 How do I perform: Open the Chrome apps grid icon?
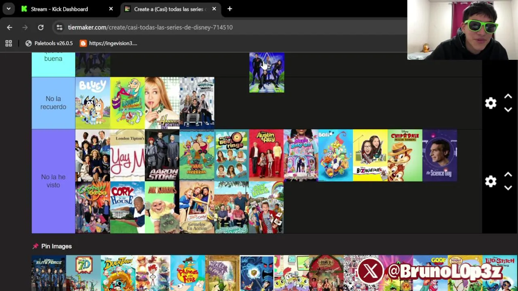tap(8, 43)
